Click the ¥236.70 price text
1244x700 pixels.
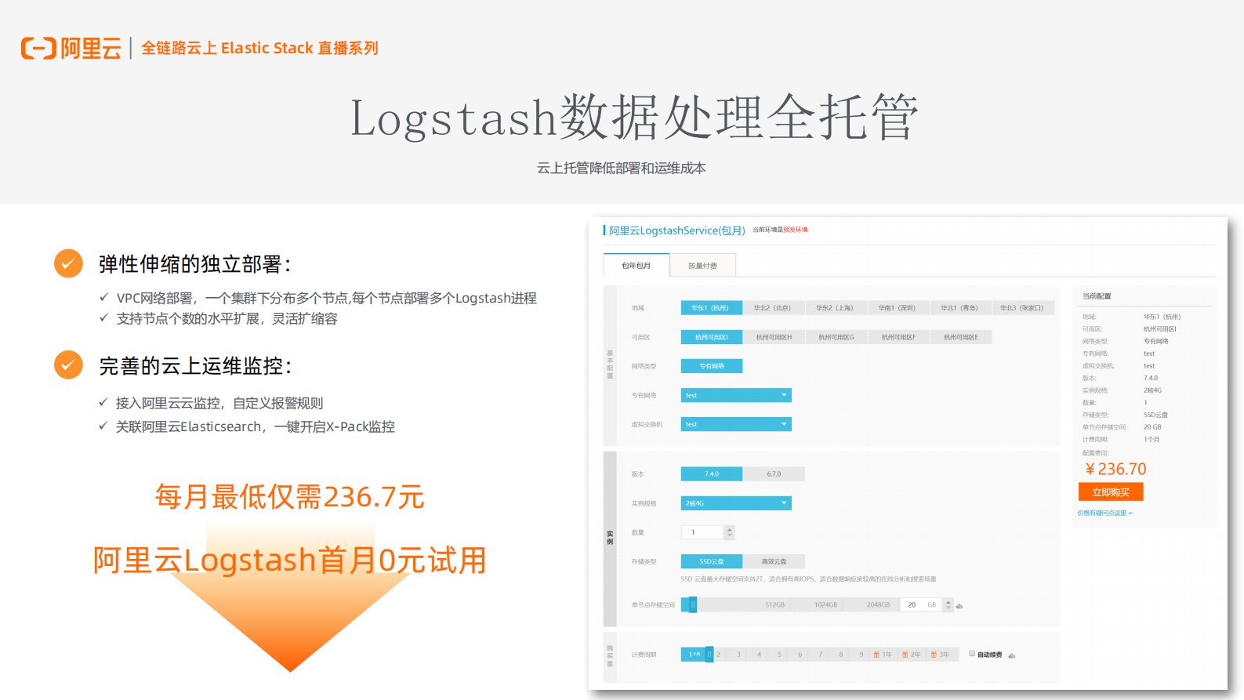tap(1115, 469)
